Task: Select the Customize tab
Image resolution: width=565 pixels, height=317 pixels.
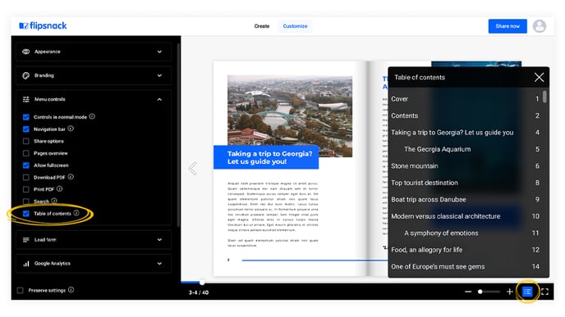Action: pos(295,26)
